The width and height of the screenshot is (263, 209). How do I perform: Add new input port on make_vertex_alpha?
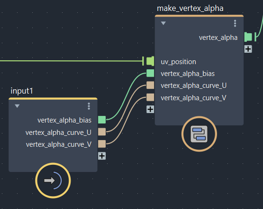pyautogui.click(x=150, y=109)
